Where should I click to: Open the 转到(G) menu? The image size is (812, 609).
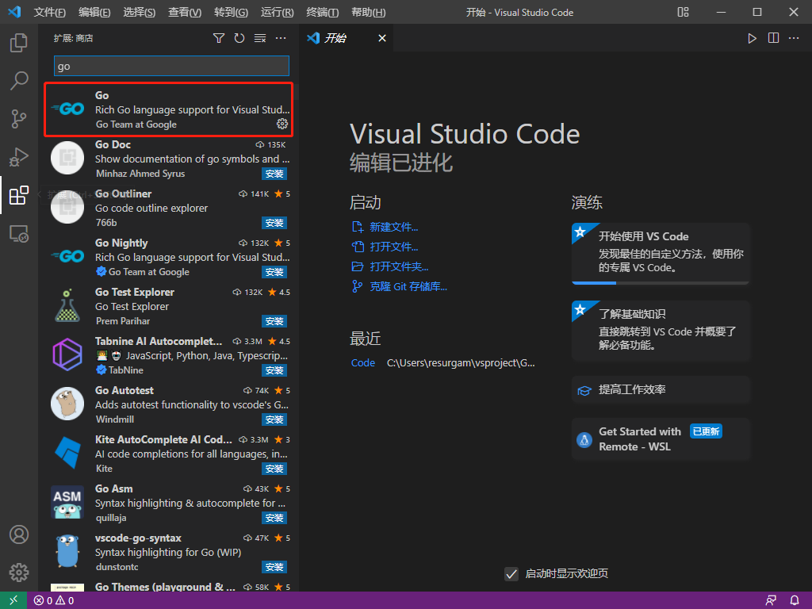(231, 12)
